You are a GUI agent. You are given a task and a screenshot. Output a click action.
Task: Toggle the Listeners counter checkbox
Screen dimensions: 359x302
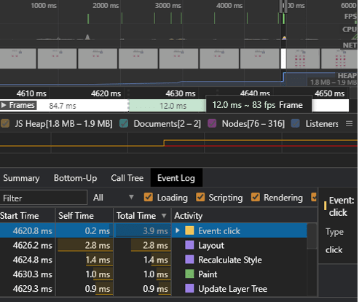(295, 124)
